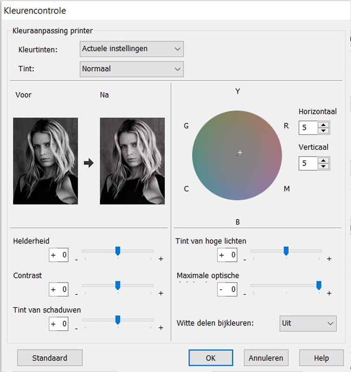
Task: Click the Tint van schaduwen value box
Action: [x=59, y=324]
